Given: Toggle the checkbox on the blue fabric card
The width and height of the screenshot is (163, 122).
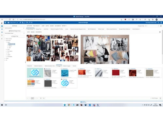Looking at the screenshot, I should tap(62, 69).
